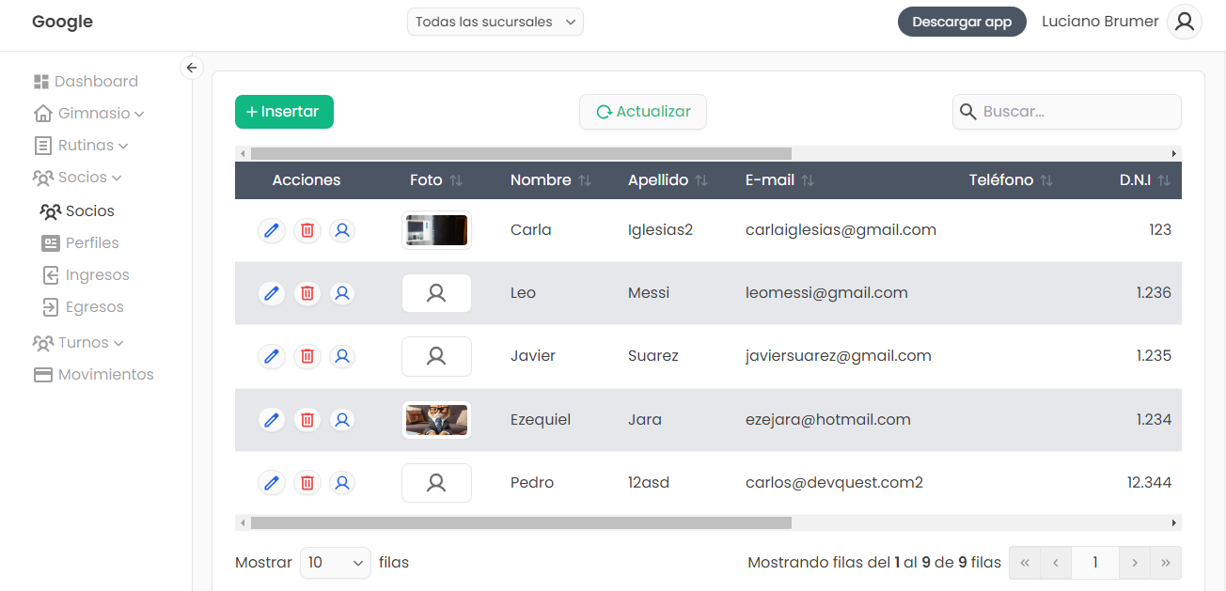
Task: Open the profile icon for Javier
Action: pos(342,356)
